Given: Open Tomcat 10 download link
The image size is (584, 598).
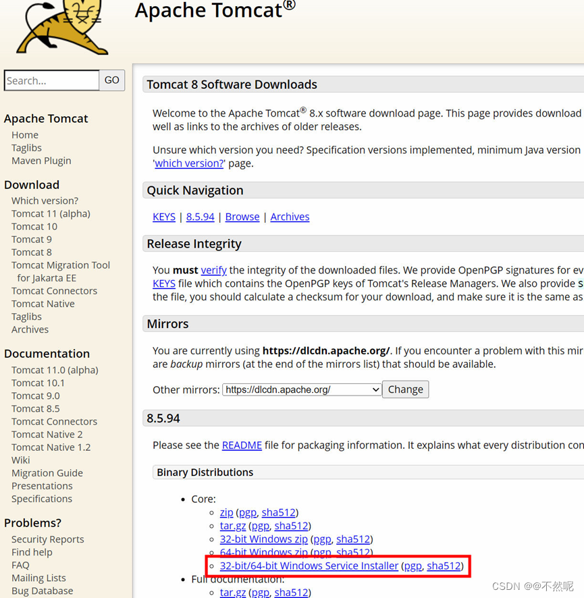Looking at the screenshot, I should 34,227.
